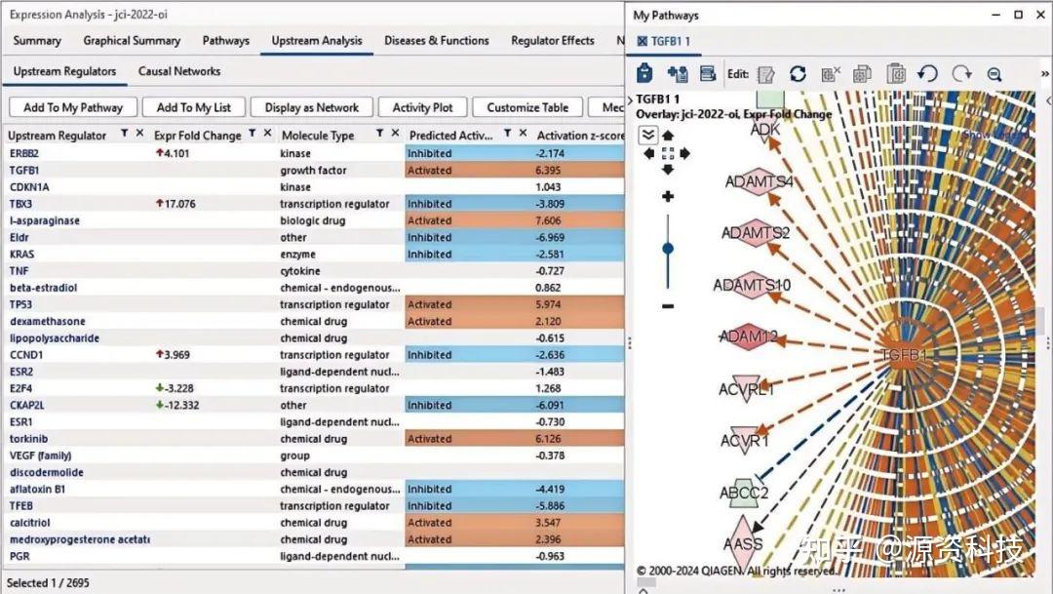Click the ERBB2 regulator link in table
The width and height of the screenshot is (1053, 594).
point(24,153)
